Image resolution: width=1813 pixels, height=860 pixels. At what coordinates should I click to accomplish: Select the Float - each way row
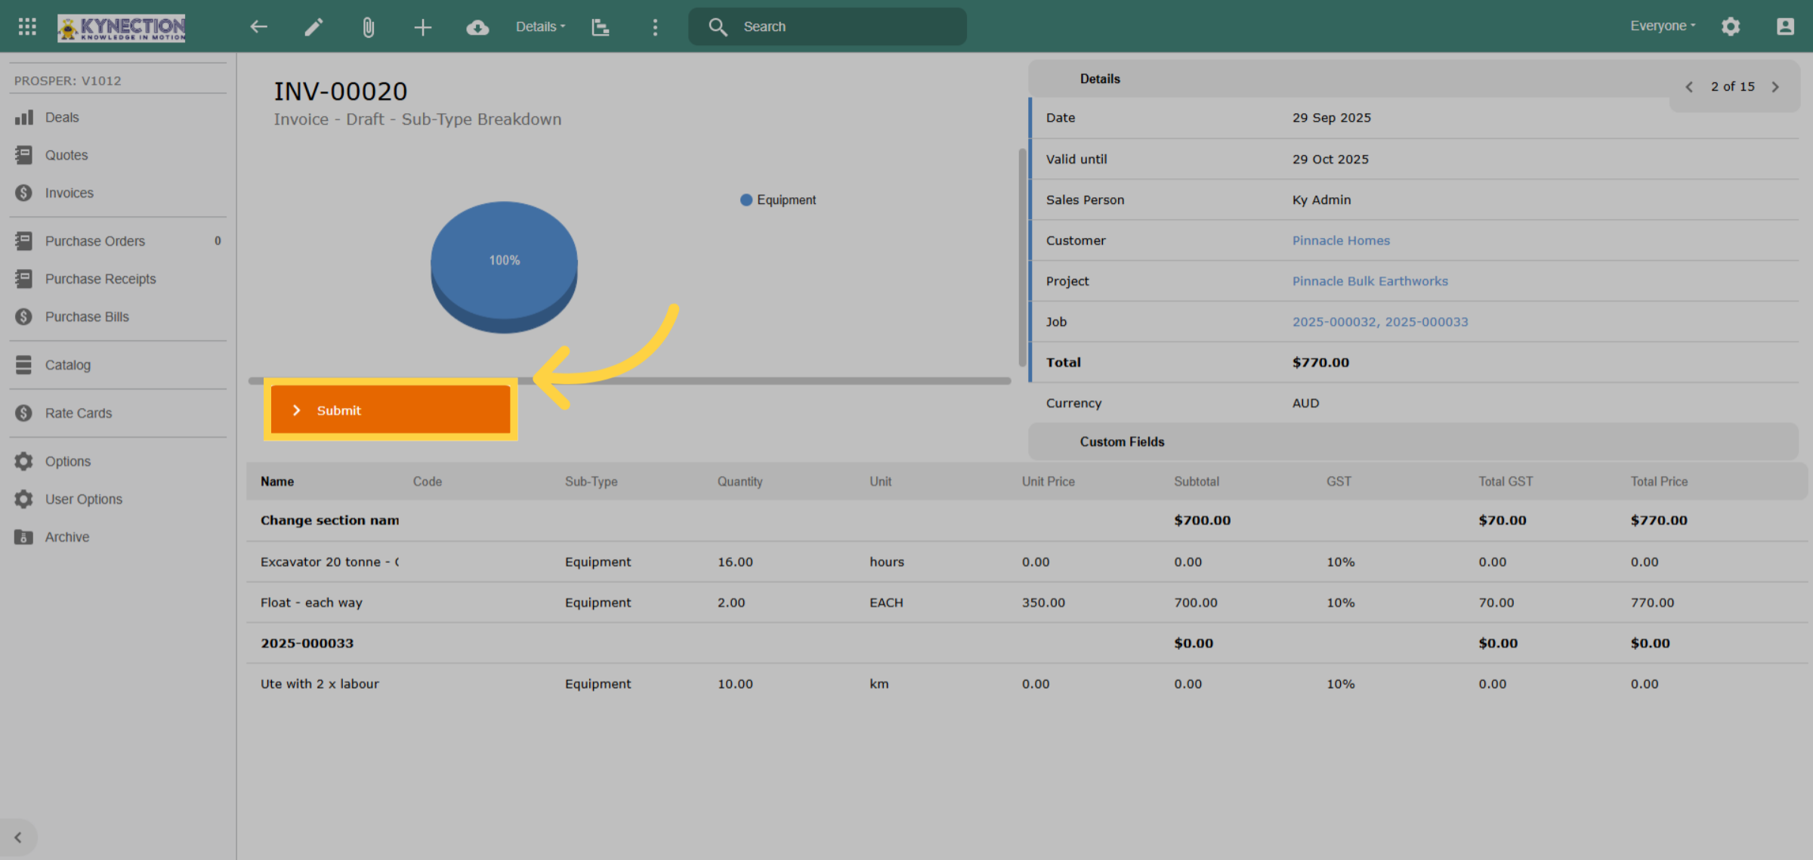point(1027,603)
